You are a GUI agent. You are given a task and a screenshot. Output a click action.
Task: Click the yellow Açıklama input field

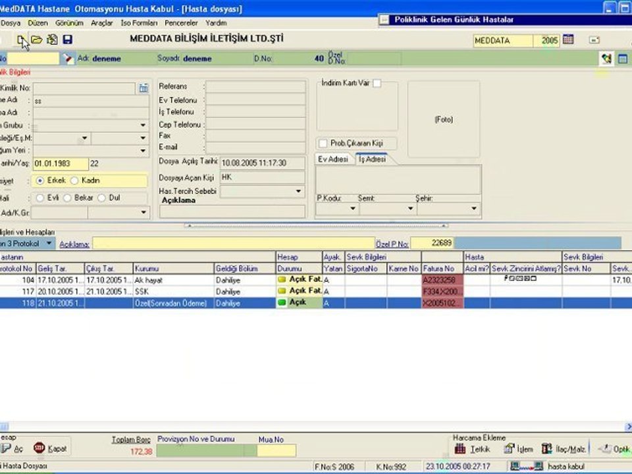pyautogui.click(x=234, y=243)
